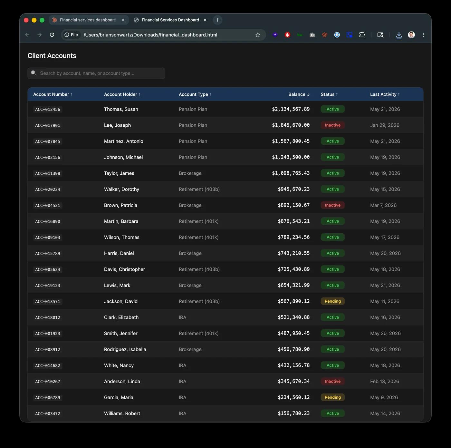Click the ACC-017901 account number

48,125
